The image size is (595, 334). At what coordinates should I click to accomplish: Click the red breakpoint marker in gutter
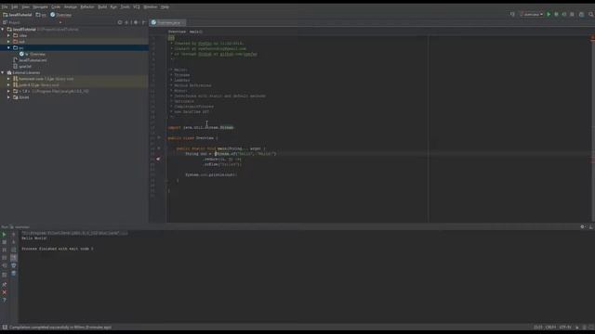[158, 159]
